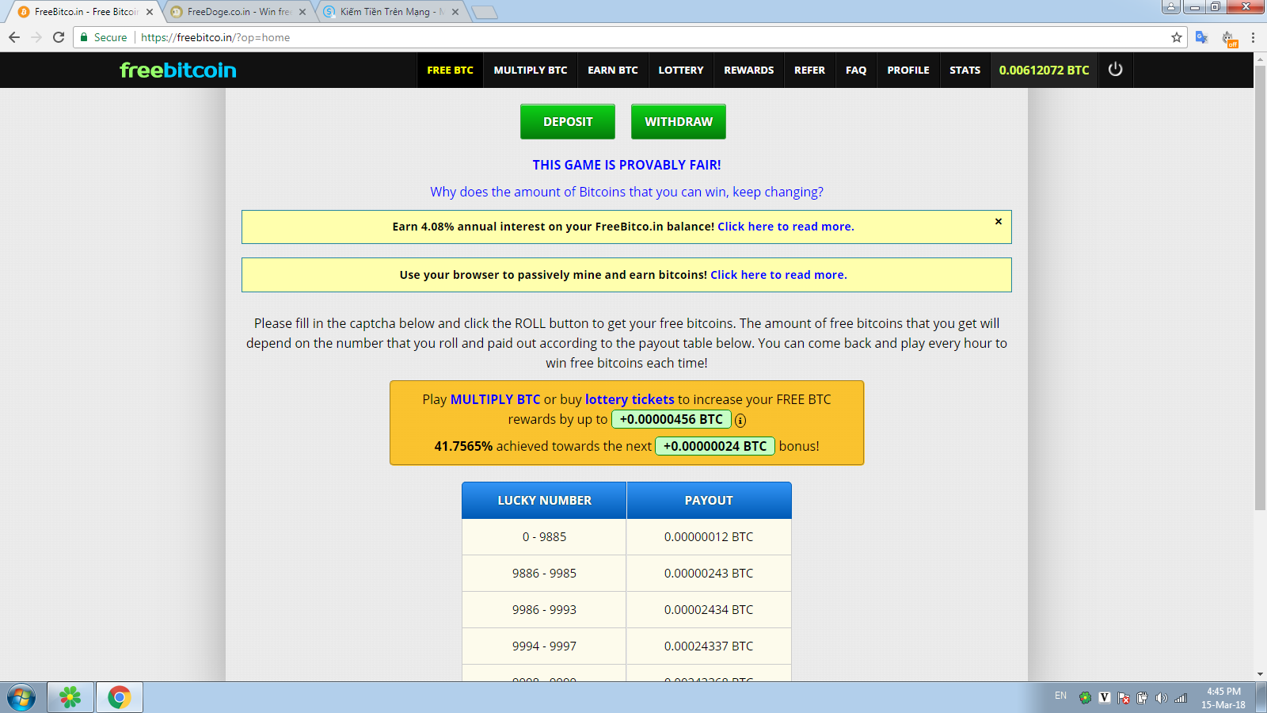Click the PAYOUT column header
1267x713 pixels.
pyautogui.click(x=709, y=501)
